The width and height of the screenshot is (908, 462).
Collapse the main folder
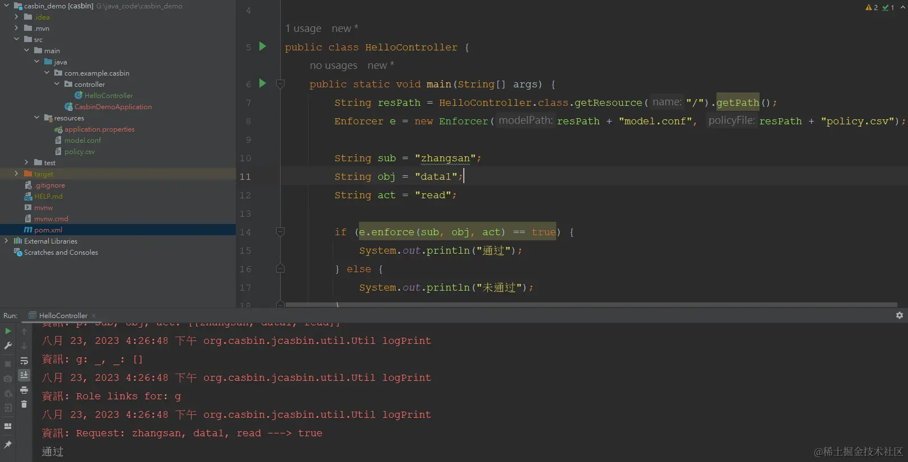pyautogui.click(x=26, y=50)
